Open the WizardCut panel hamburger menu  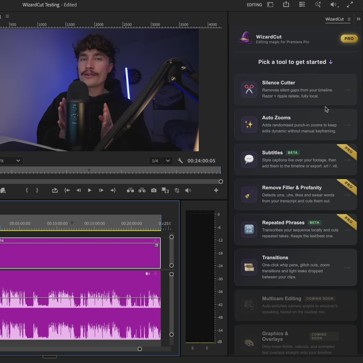(349, 19)
